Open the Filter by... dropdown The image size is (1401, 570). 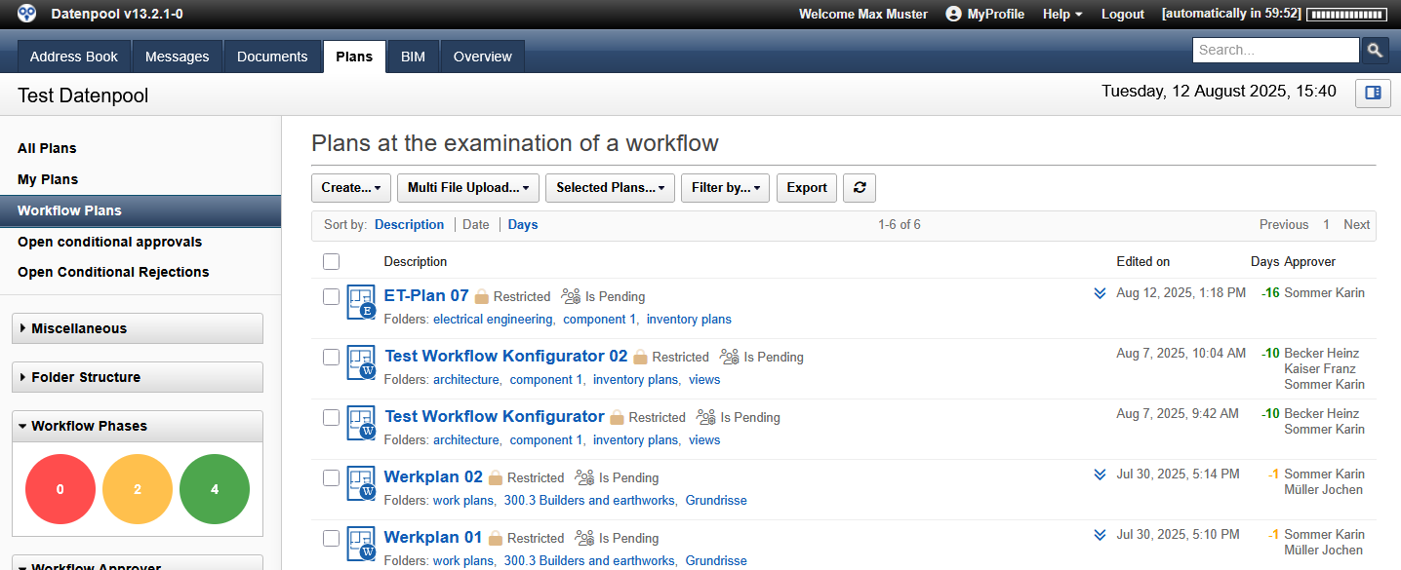point(725,187)
